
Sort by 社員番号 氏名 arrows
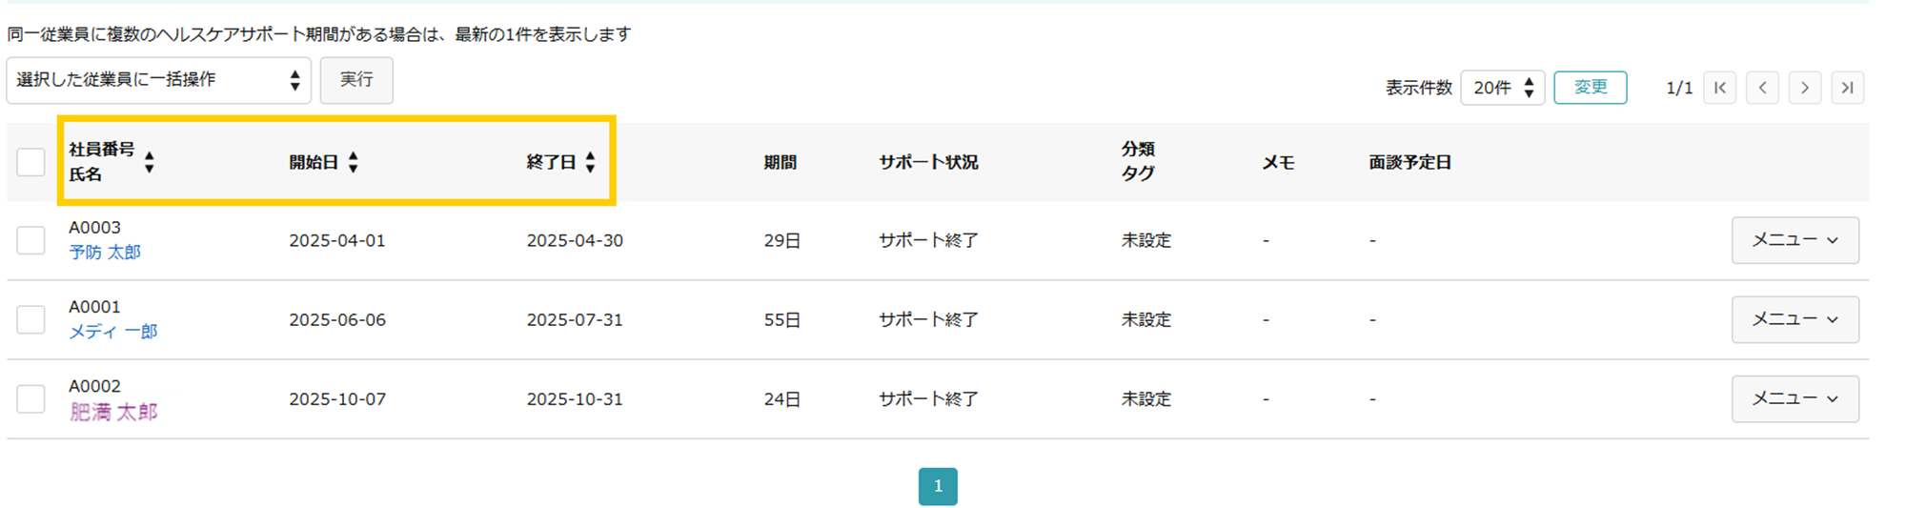click(150, 162)
